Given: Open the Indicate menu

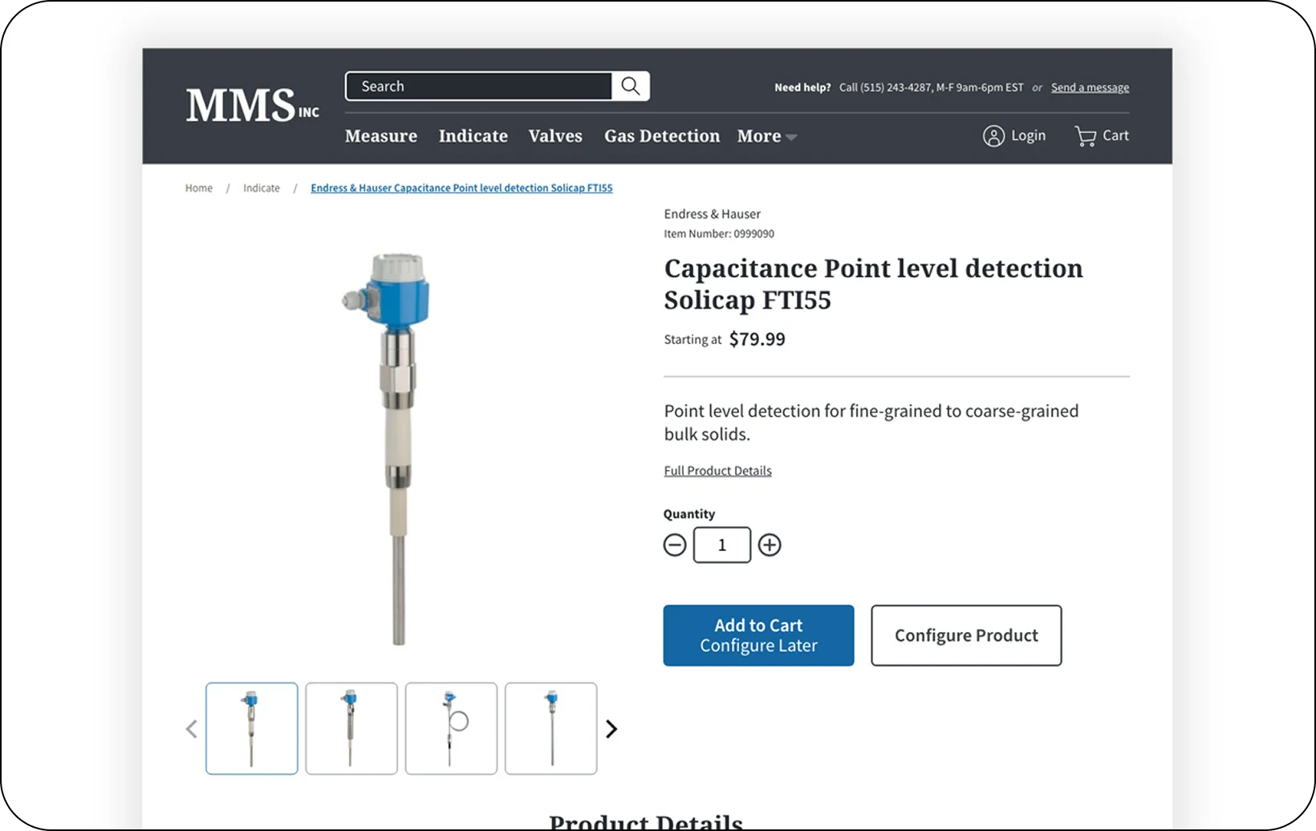Looking at the screenshot, I should (473, 136).
